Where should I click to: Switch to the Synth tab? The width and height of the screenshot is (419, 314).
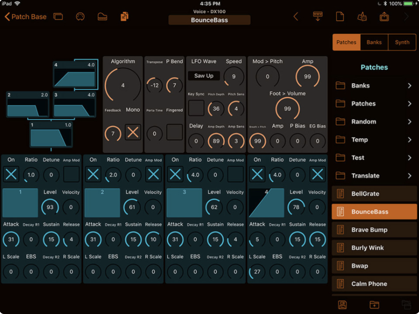click(x=402, y=42)
